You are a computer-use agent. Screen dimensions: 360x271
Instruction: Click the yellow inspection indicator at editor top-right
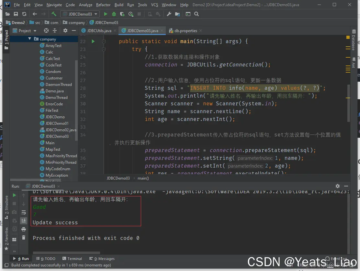(348, 37)
